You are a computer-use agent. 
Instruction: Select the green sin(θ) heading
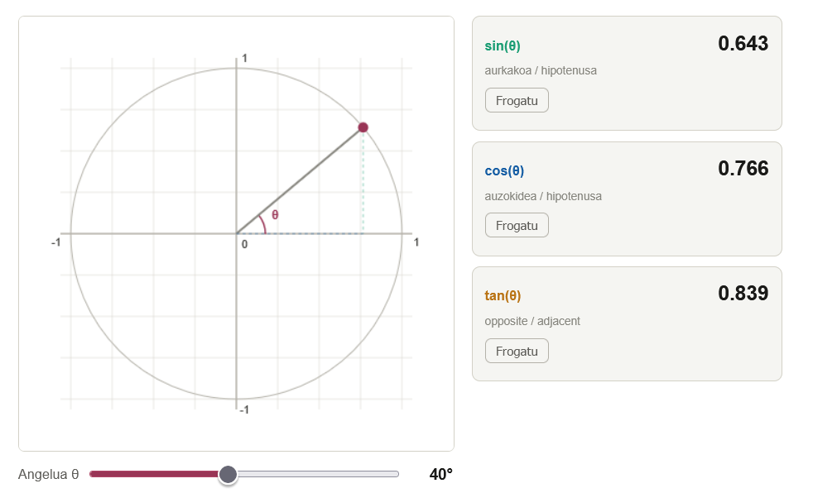tap(503, 45)
